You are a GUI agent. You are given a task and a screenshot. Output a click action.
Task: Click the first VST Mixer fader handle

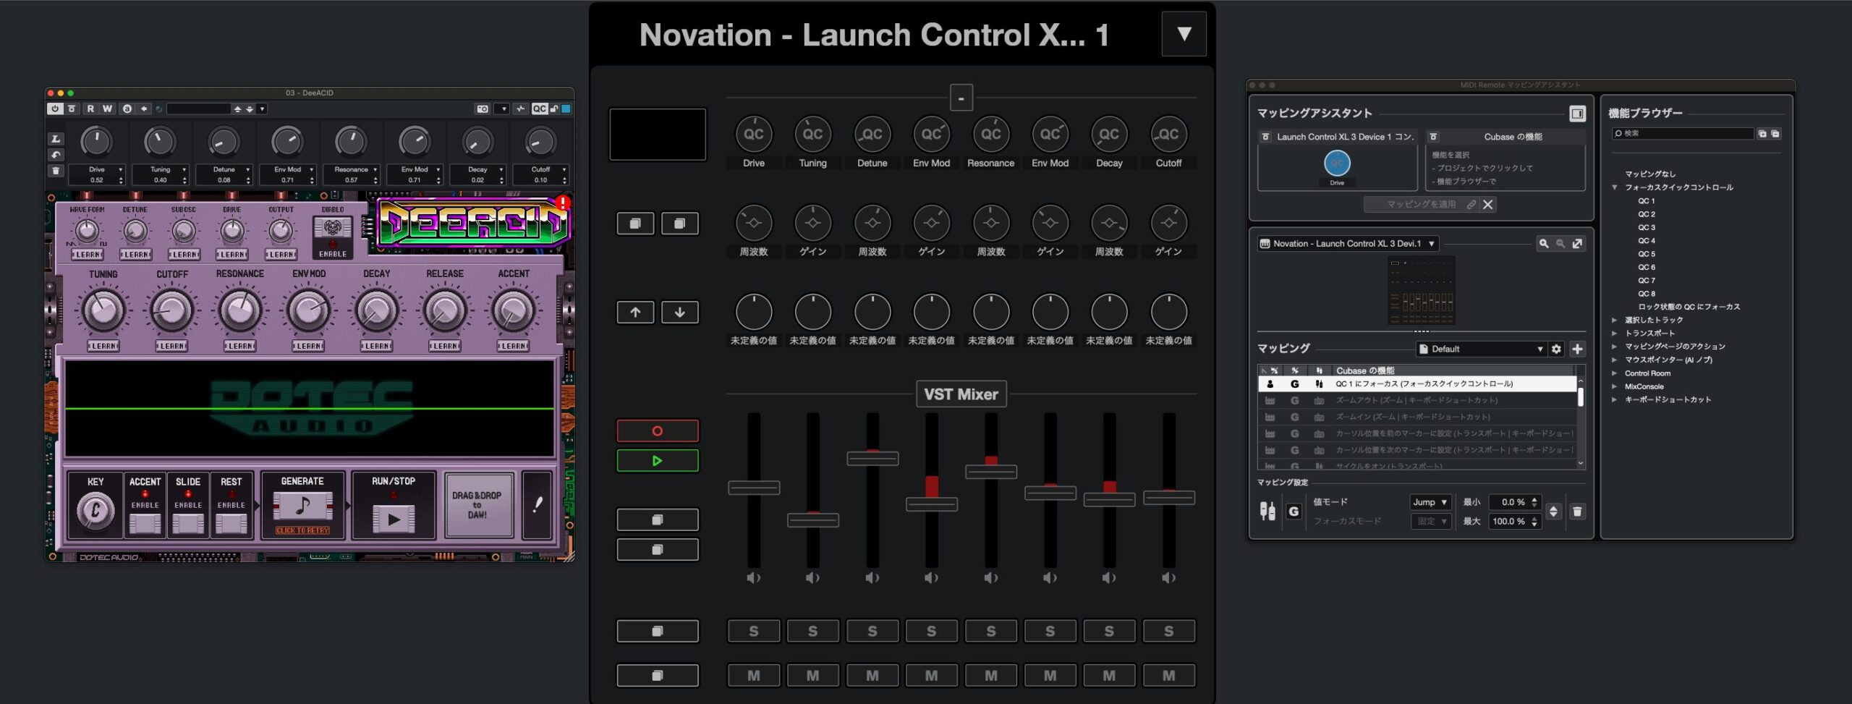point(754,488)
